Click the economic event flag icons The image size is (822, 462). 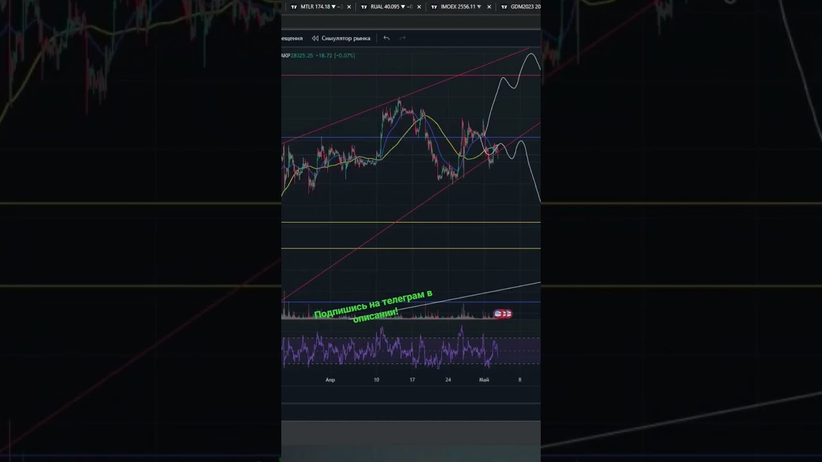503,314
